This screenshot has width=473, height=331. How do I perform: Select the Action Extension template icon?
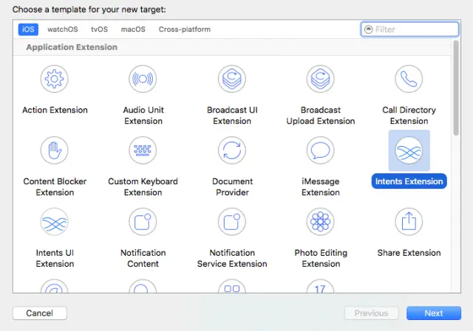tap(55, 79)
